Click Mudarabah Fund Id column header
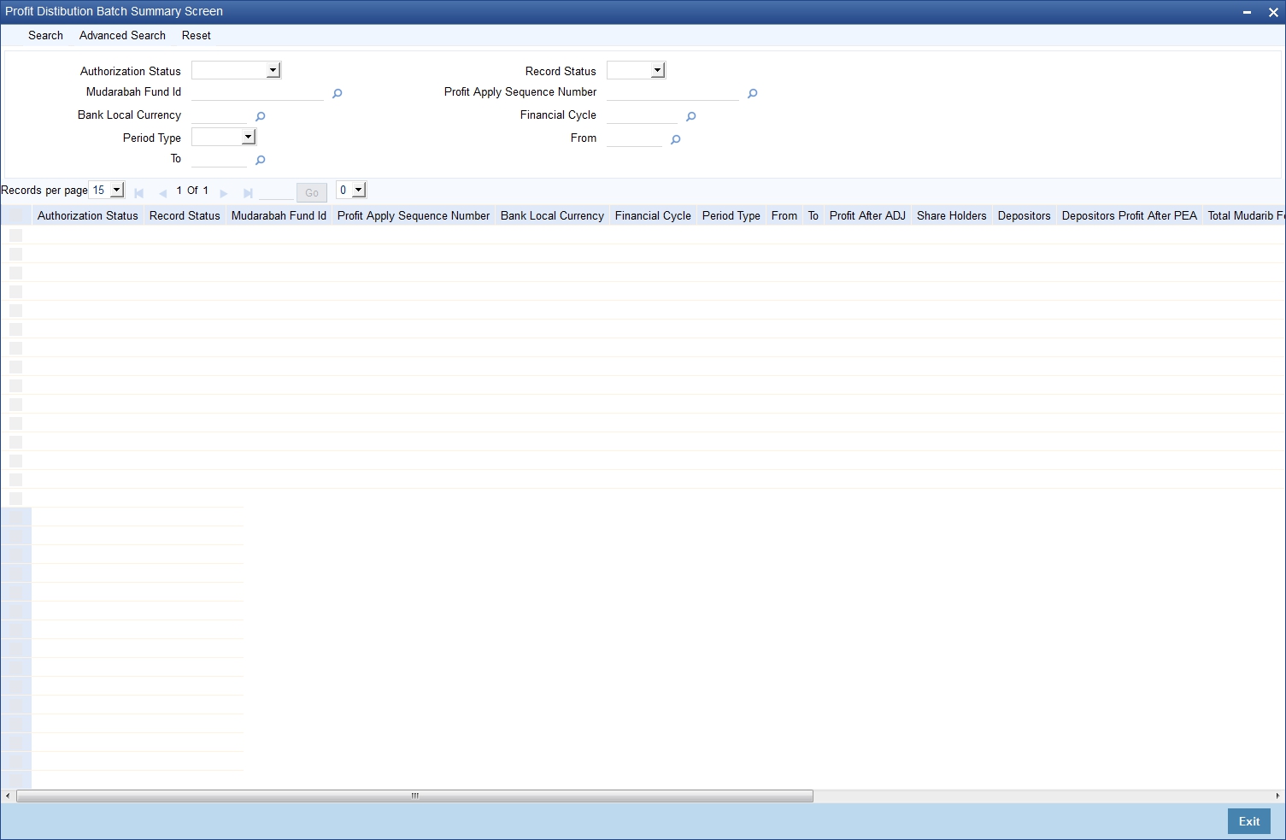Screen dimensions: 1286x840 point(279,215)
